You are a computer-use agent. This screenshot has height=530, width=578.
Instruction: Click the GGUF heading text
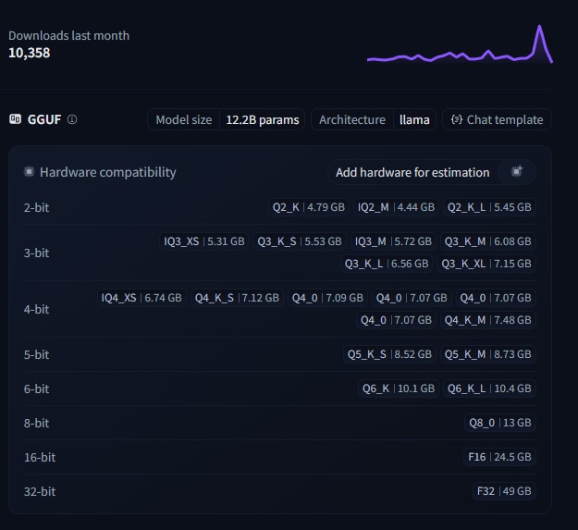click(x=44, y=119)
